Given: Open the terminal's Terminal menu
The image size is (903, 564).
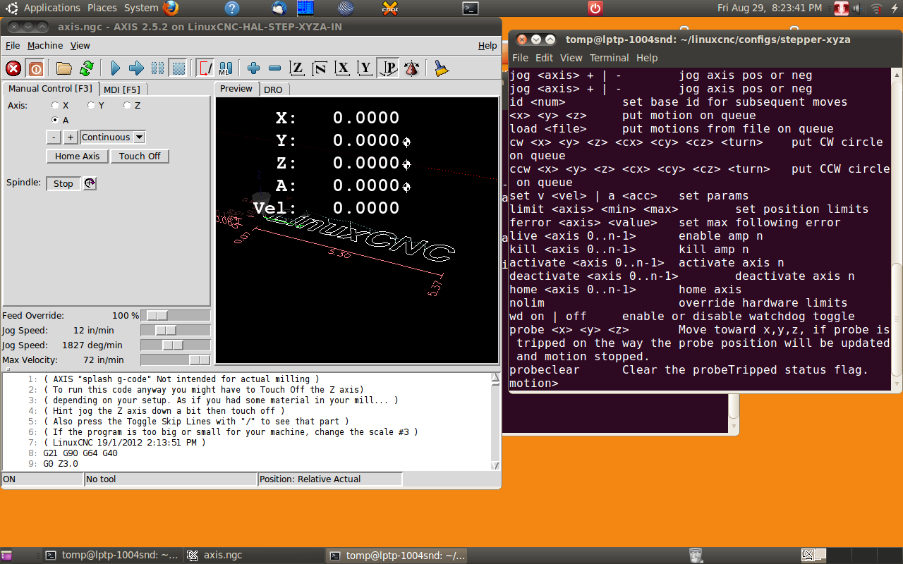Looking at the screenshot, I should coord(610,58).
